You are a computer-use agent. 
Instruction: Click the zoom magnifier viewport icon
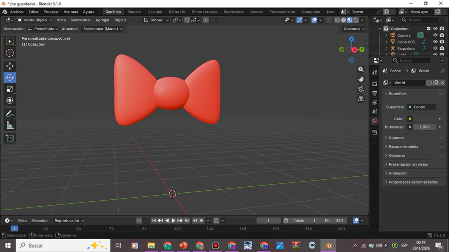(361, 69)
